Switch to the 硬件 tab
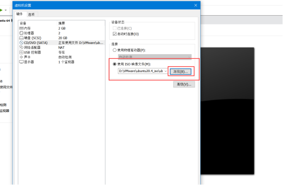 click(19, 14)
